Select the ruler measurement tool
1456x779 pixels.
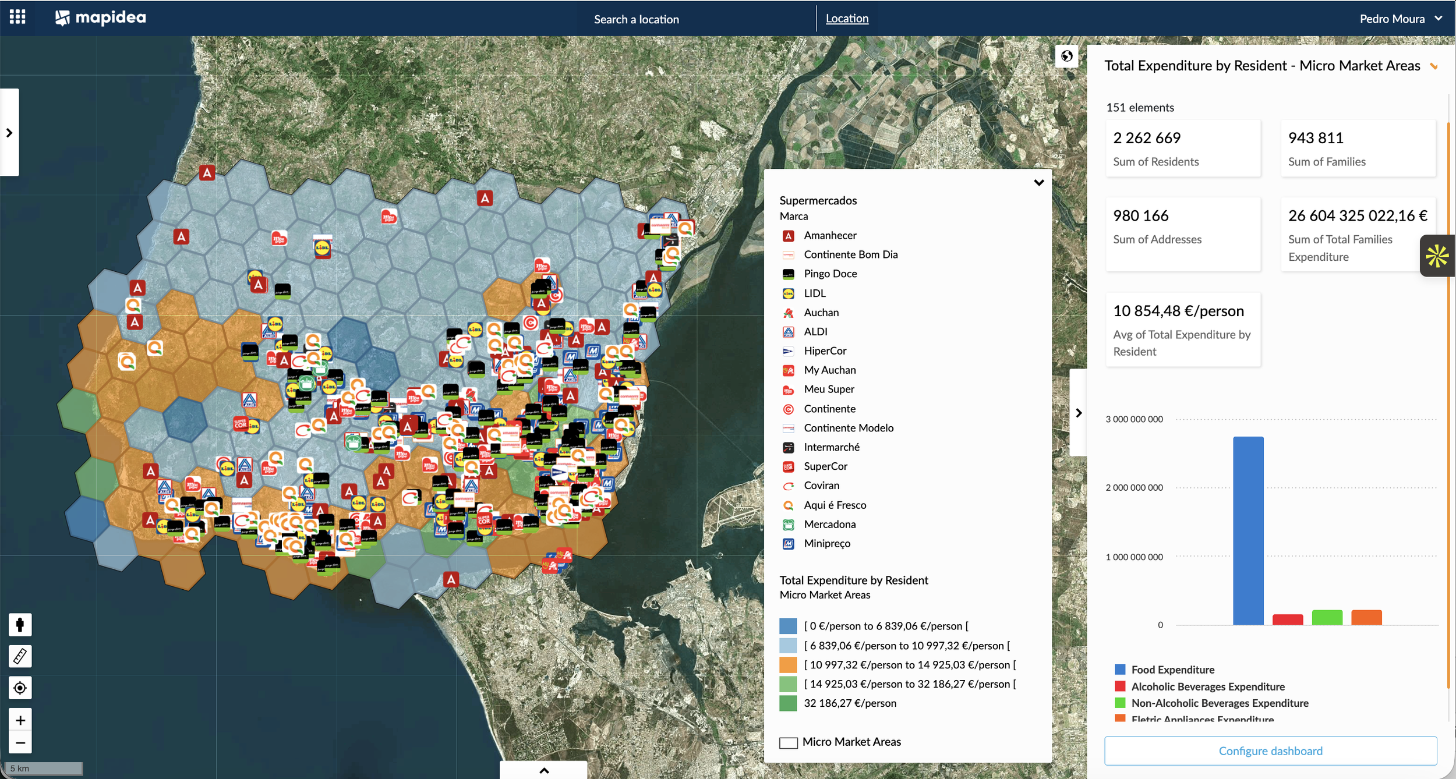pos(20,656)
